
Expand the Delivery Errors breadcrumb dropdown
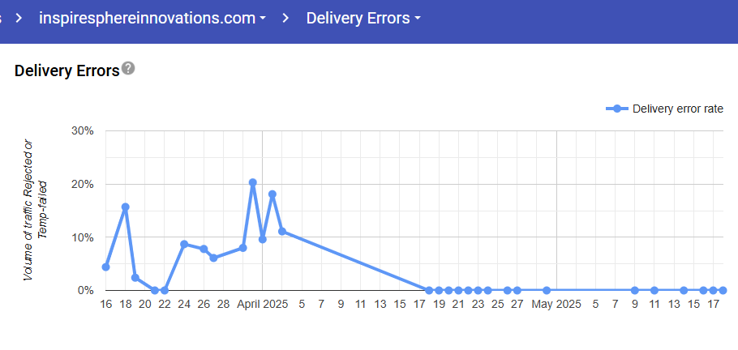(363, 18)
